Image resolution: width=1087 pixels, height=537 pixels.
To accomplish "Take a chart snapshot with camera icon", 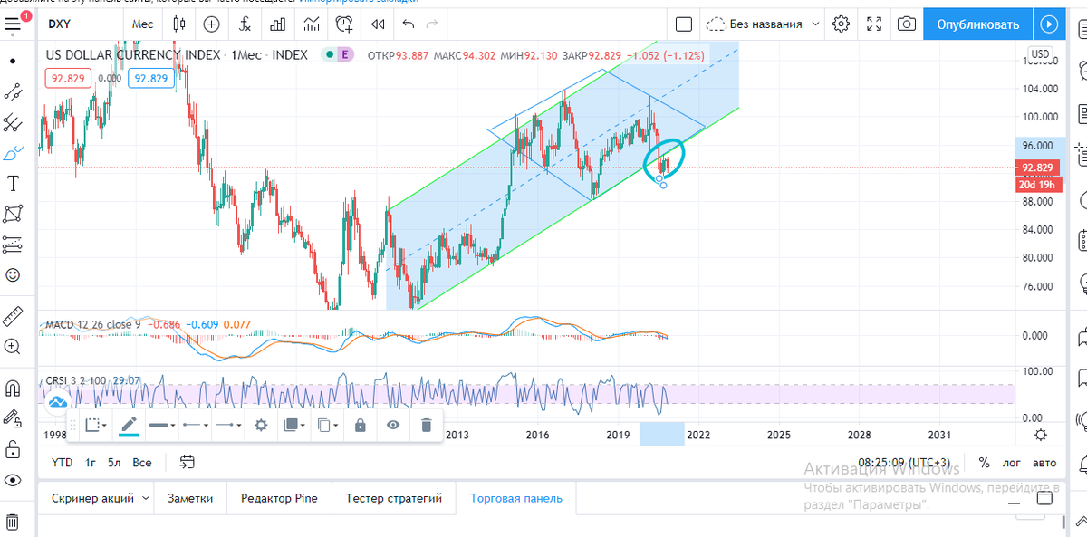I will click(x=907, y=24).
